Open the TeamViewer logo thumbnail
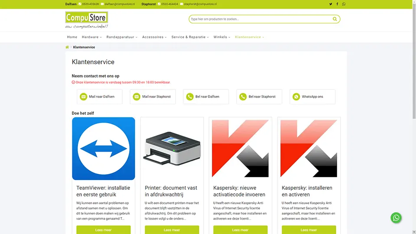Viewport: 416px width, 234px height. pyautogui.click(x=104, y=149)
